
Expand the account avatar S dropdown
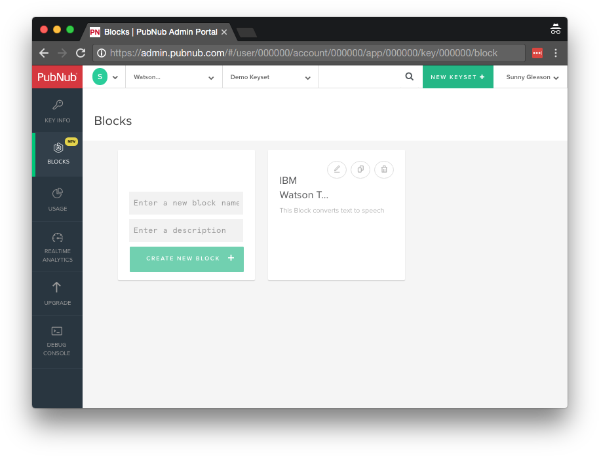tap(105, 77)
